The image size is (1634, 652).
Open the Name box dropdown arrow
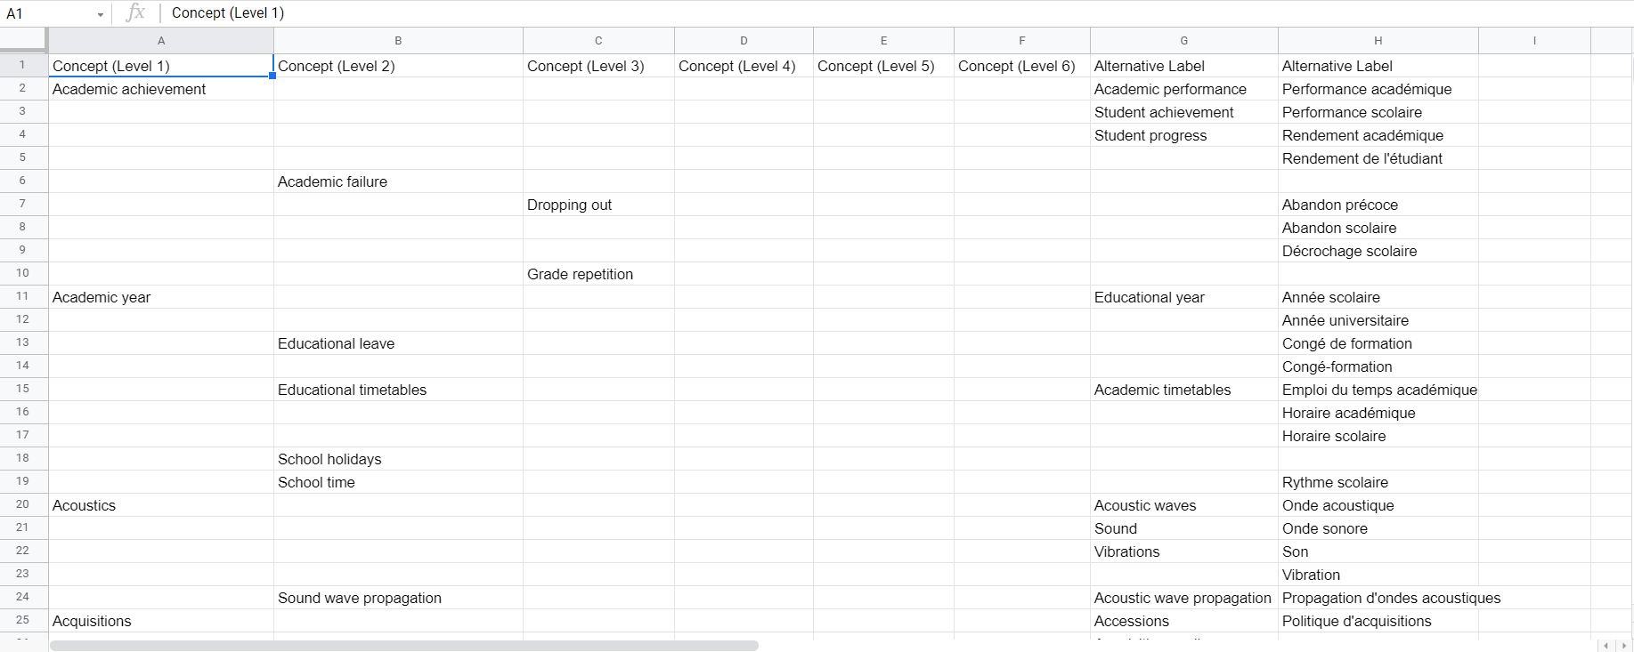[101, 14]
